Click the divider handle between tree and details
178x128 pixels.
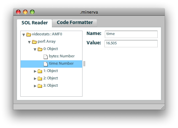(85, 64)
